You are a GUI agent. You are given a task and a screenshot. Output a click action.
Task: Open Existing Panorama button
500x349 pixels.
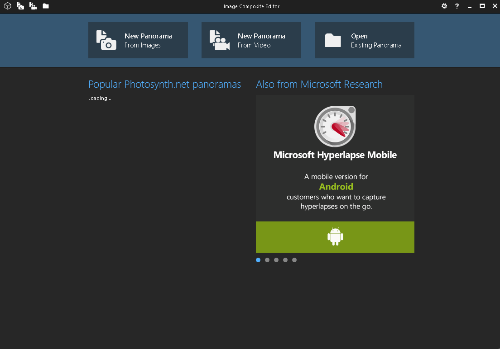pos(365,40)
